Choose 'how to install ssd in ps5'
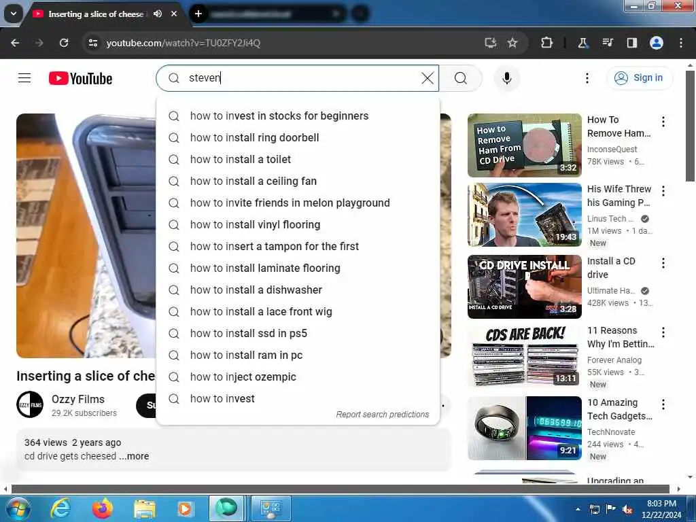 tap(298, 333)
